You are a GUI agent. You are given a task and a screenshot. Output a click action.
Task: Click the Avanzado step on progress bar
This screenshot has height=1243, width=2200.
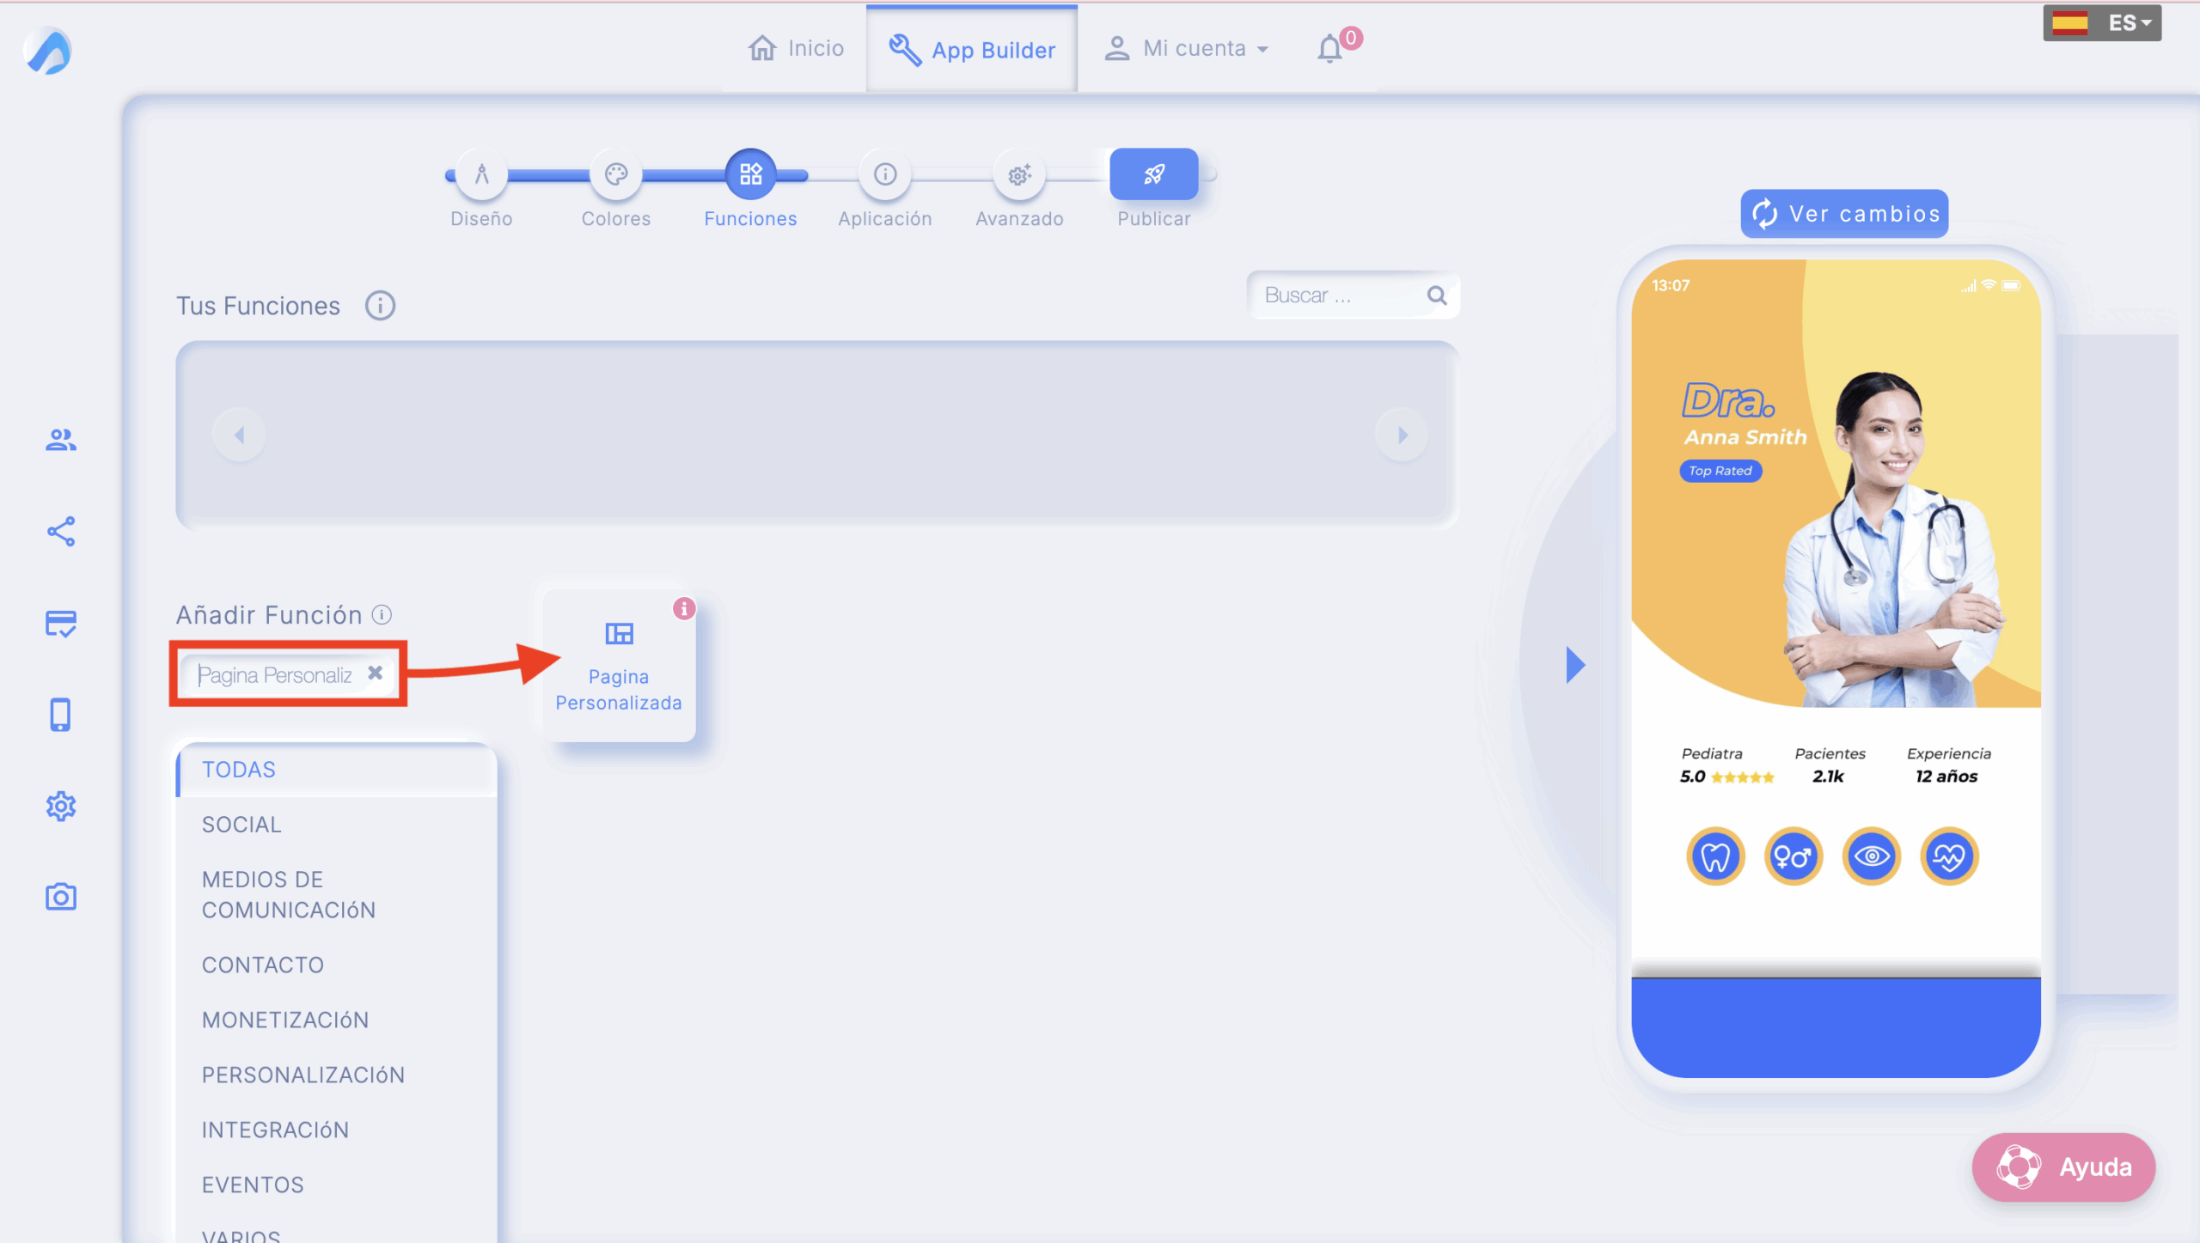tap(1019, 175)
